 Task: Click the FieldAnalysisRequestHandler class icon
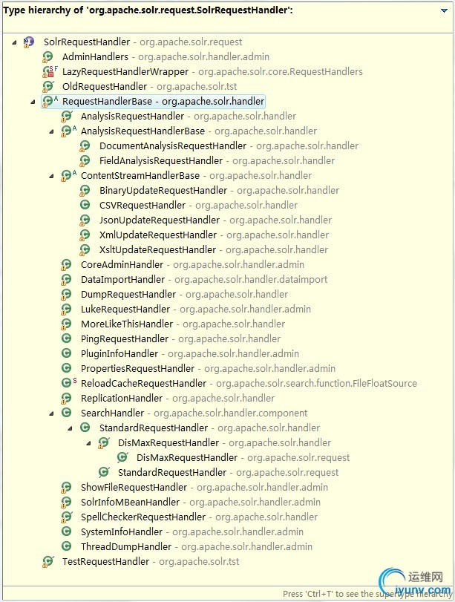click(x=85, y=160)
